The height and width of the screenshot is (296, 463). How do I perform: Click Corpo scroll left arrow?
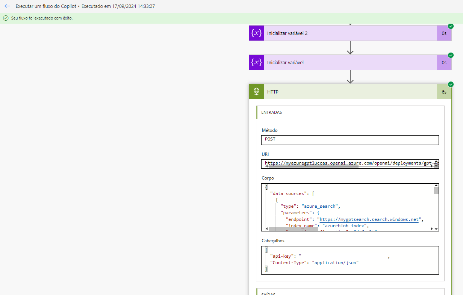coord(267,229)
